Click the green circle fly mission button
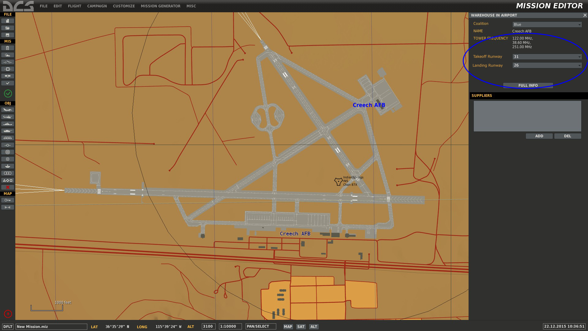 8,93
